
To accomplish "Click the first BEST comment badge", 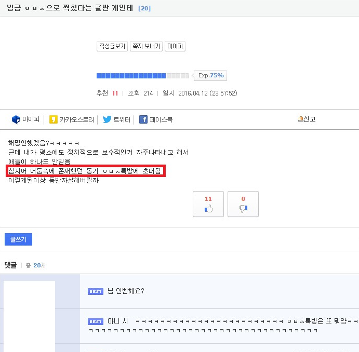I will pos(96,291).
